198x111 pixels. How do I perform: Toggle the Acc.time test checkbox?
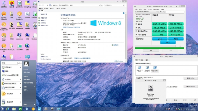136,35
